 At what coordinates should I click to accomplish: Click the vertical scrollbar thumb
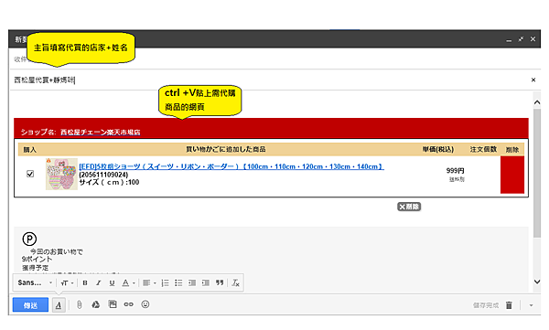point(537,173)
